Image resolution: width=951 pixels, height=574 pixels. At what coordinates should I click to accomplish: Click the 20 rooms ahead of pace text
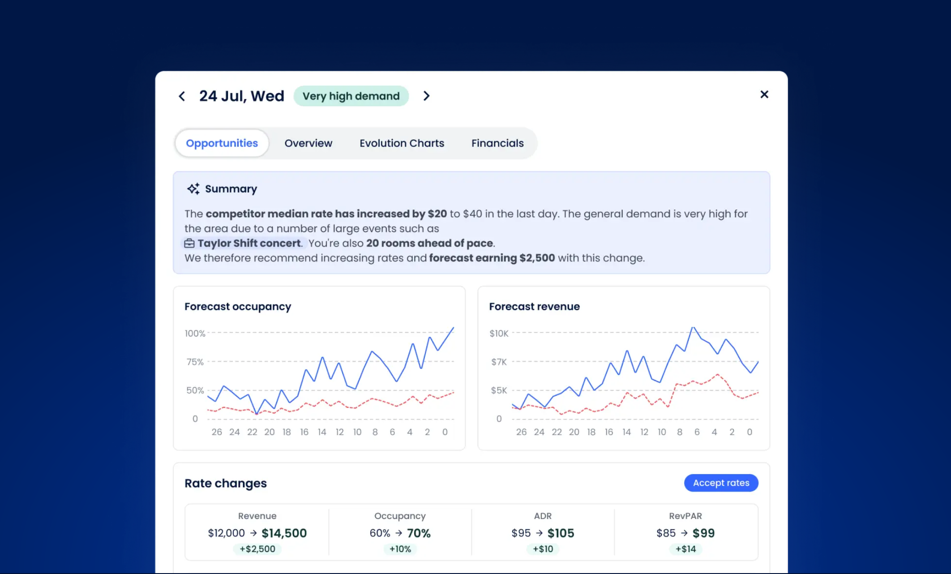point(429,243)
